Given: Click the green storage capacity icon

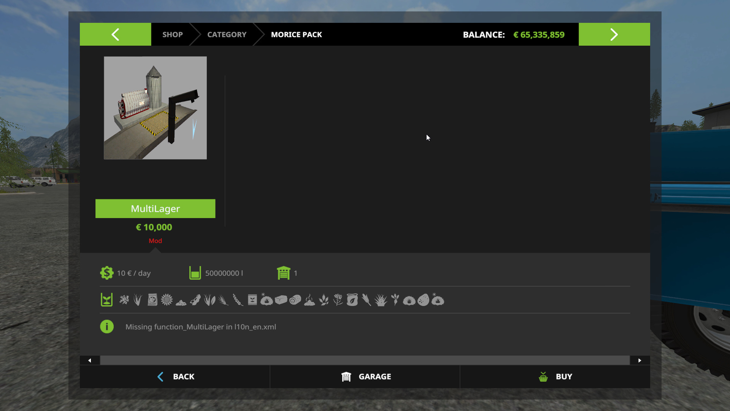Looking at the screenshot, I should [195, 273].
